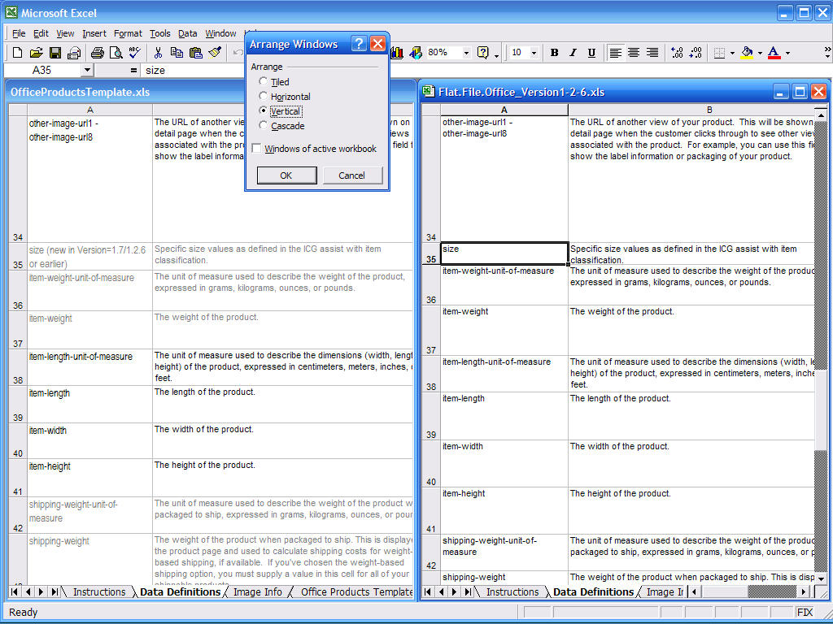Open the Name Box dropdown arrow
This screenshot has width=833, height=624.
point(87,71)
